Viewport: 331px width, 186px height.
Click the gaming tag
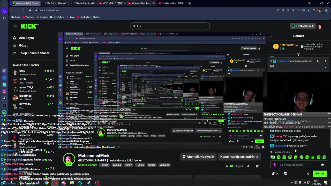point(117,165)
